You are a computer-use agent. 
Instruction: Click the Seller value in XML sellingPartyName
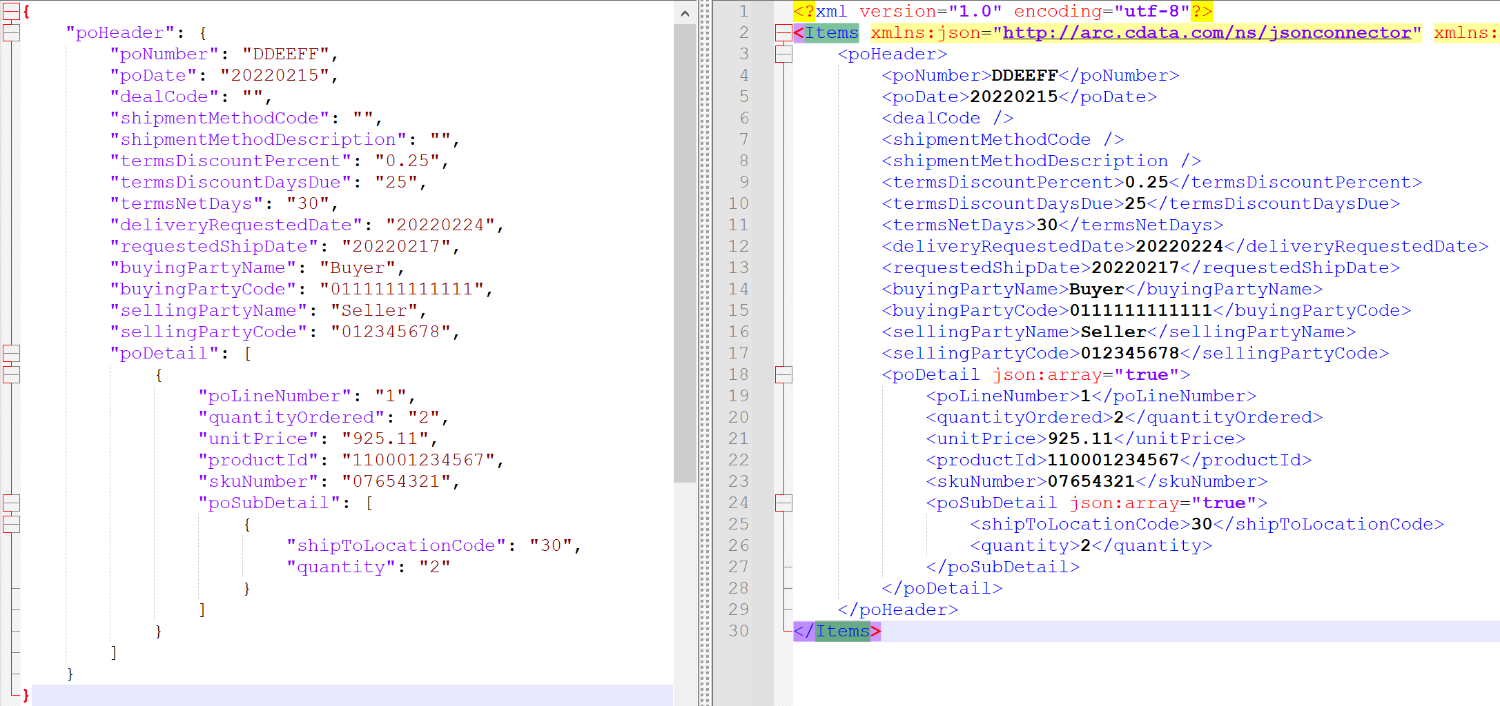(x=1113, y=332)
